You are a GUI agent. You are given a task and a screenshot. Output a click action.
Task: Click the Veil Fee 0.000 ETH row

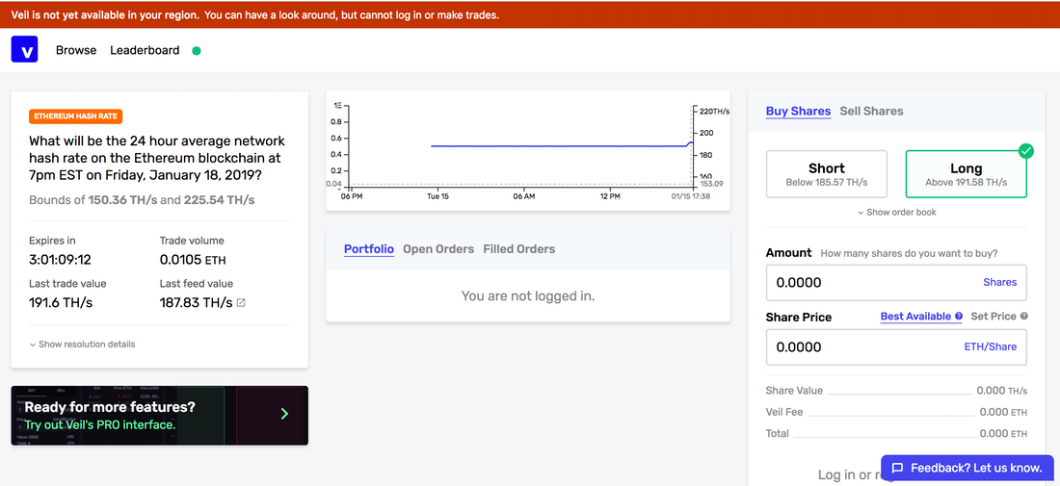coord(896,412)
